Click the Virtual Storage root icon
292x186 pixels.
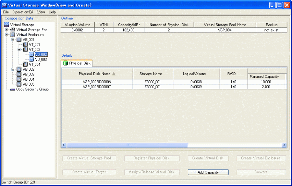pos(6,25)
